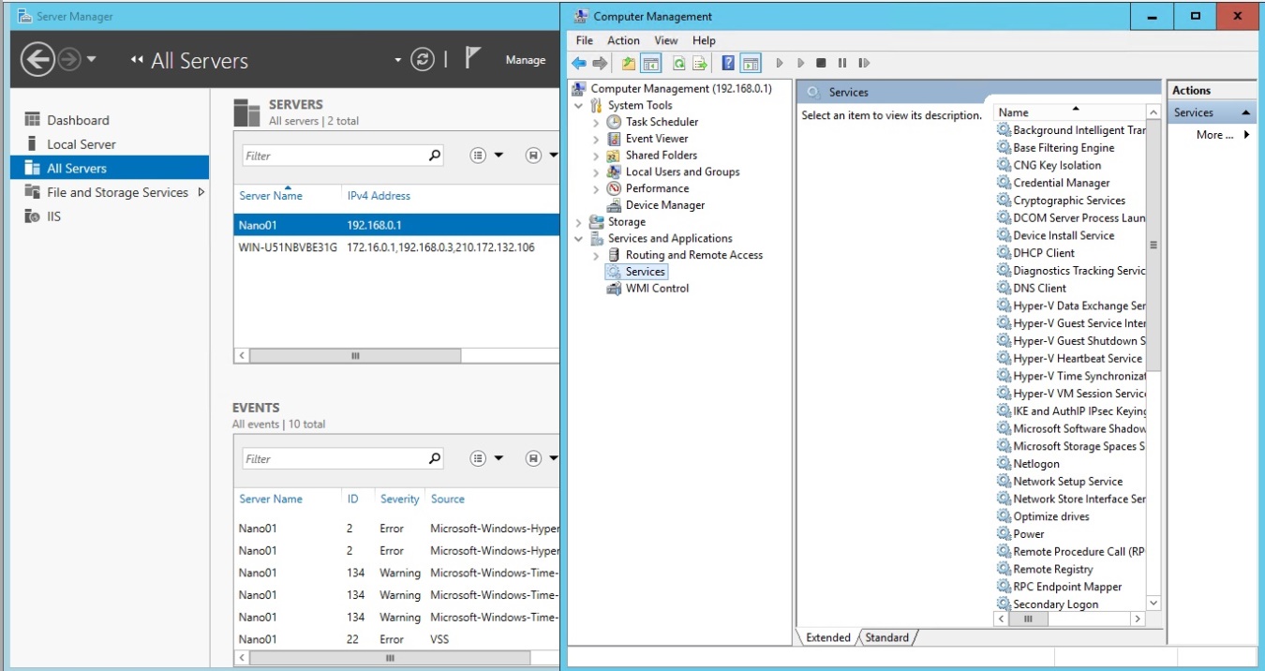
Task: Open the Action menu
Action: [623, 40]
